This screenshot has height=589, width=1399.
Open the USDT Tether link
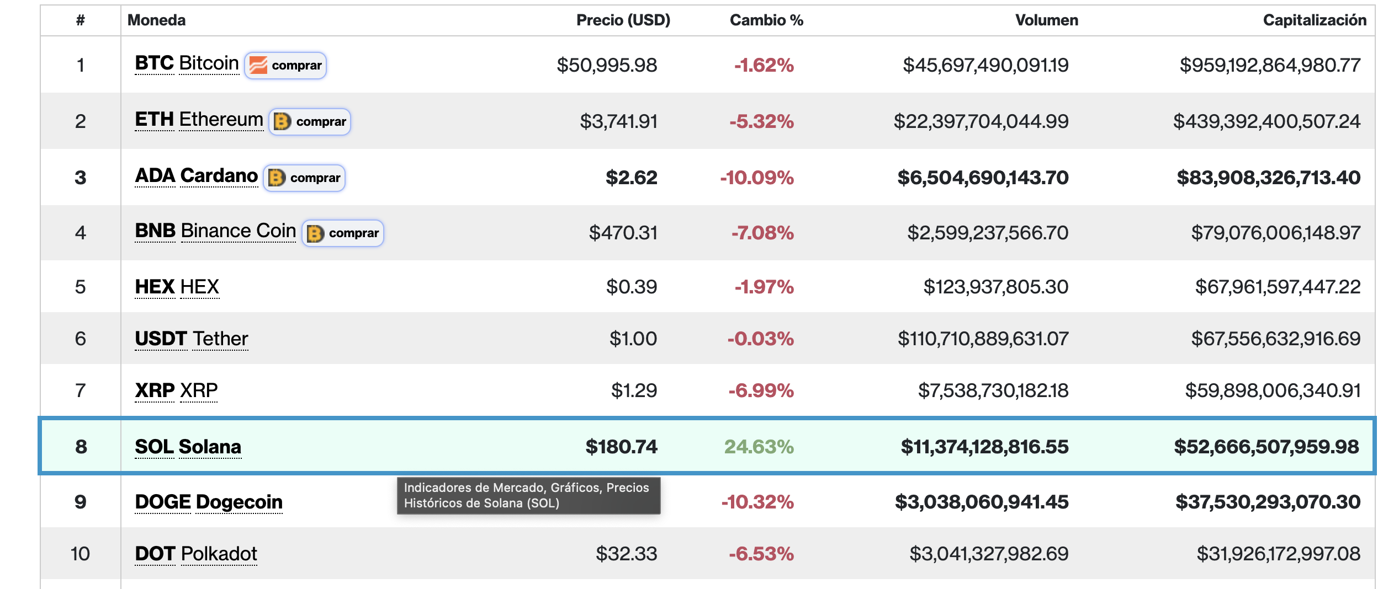tap(192, 339)
